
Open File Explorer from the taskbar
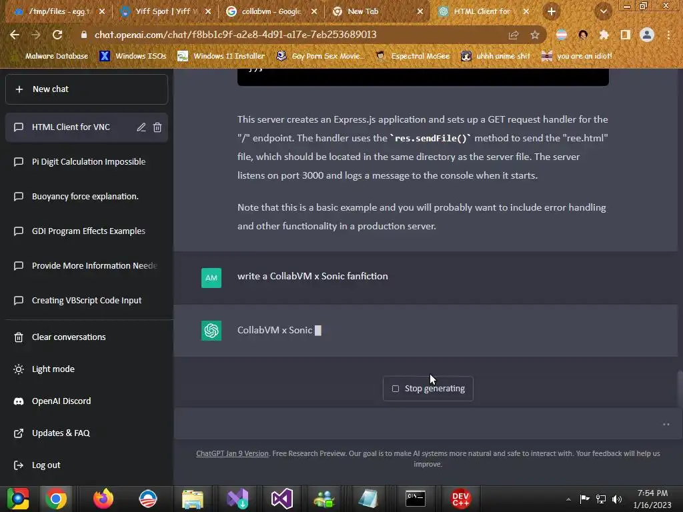tap(193, 499)
